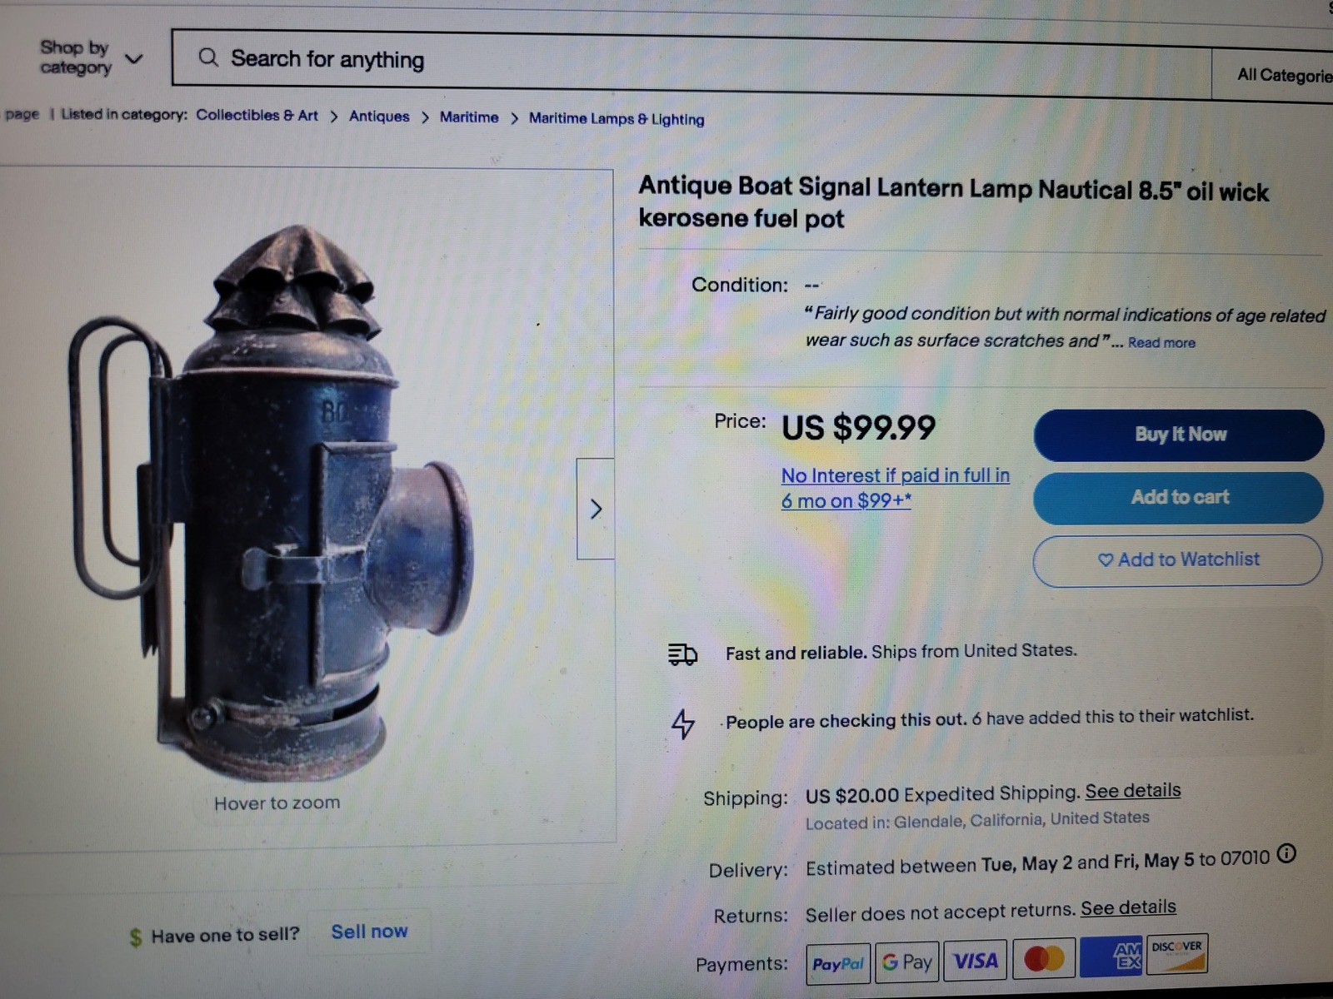
Task: Click the search magnifier icon
Action: coord(208,57)
